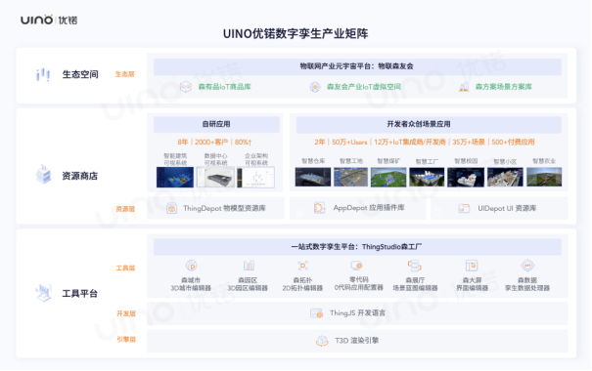Click the 500+付费应用 statistic
The width and height of the screenshot is (592, 371).
[513, 143]
